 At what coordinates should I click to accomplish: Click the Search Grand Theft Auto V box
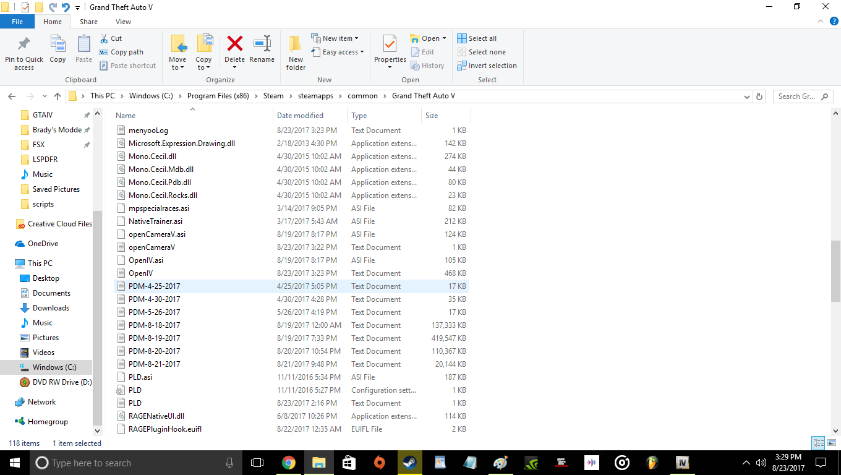click(x=803, y=96)
